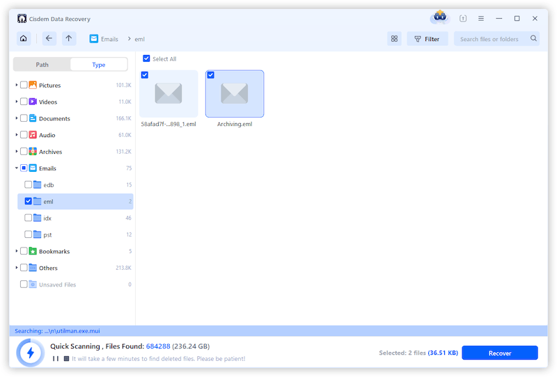This screenshot has width=557, height=377.
Task: Expand the Audio tree node
Action: point(16,134)
